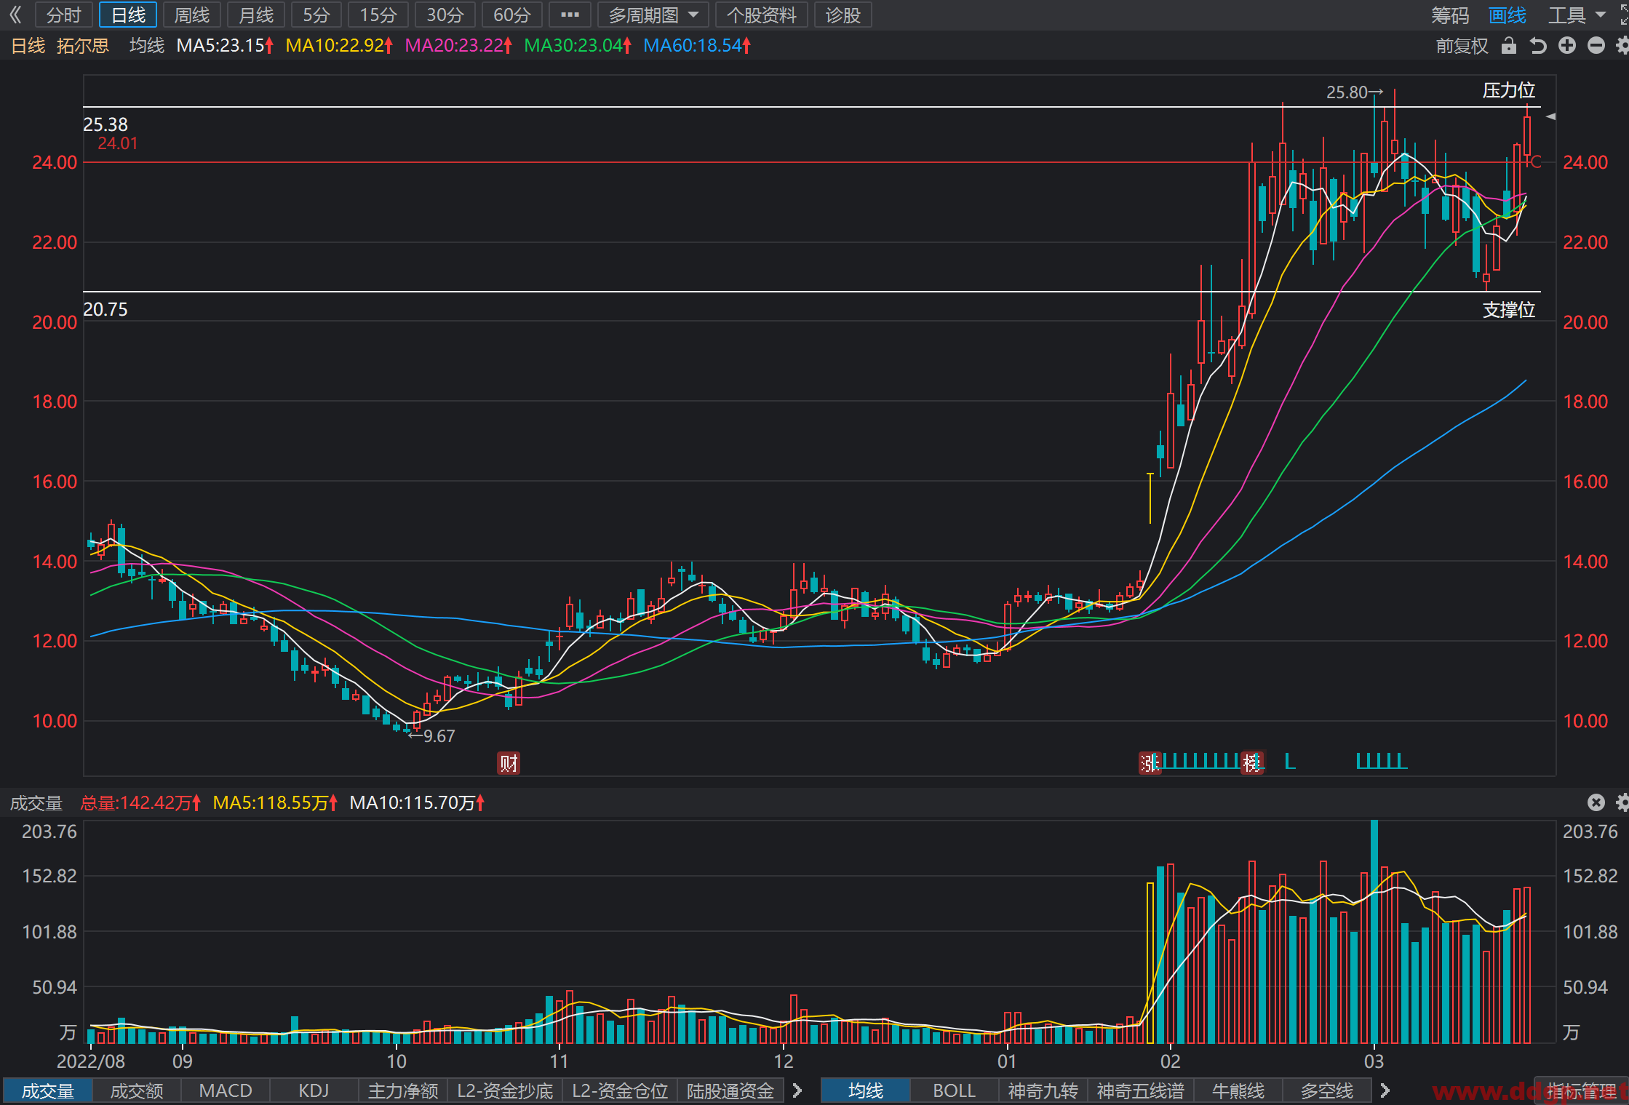1629x1105 pixels.
Task: Click the 支撑位 support line label
Action: (x=1509, y=310)
